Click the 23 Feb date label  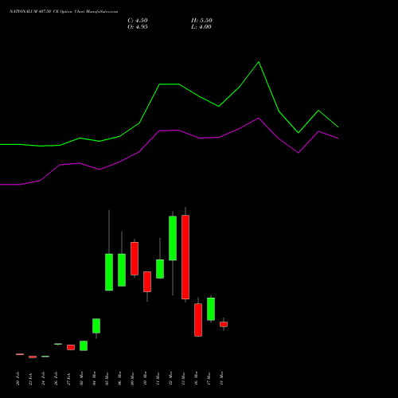click(x=30, y=379)
